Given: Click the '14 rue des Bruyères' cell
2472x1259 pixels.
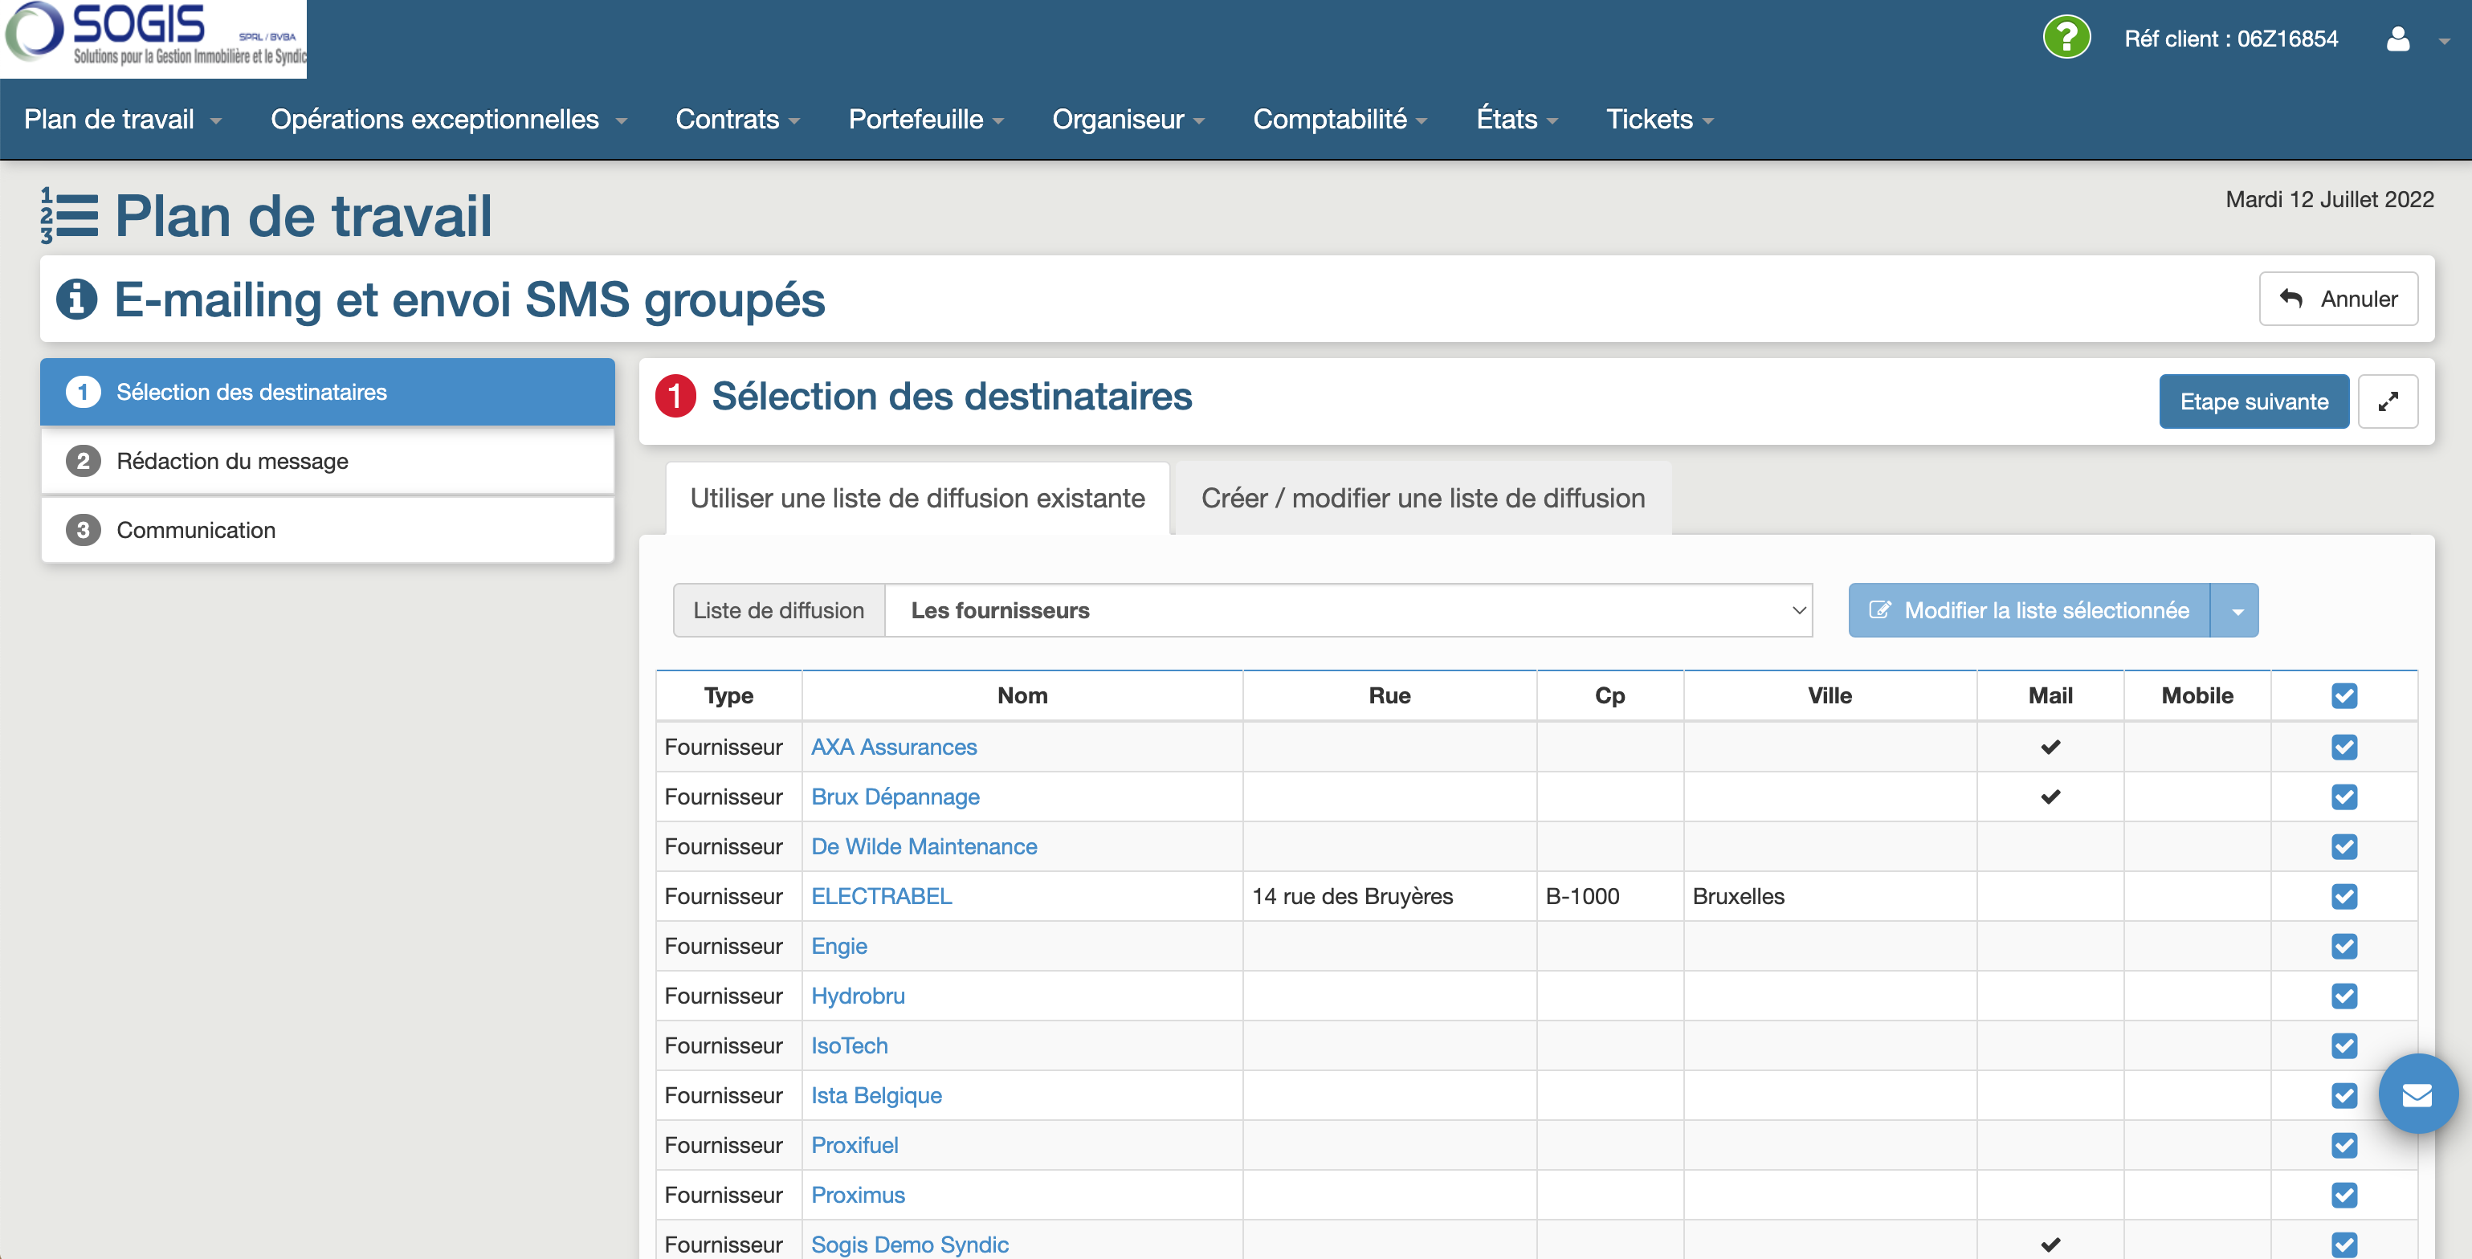Looking at the screenshot, I should pyautogui.click(x=1389, y=896).
